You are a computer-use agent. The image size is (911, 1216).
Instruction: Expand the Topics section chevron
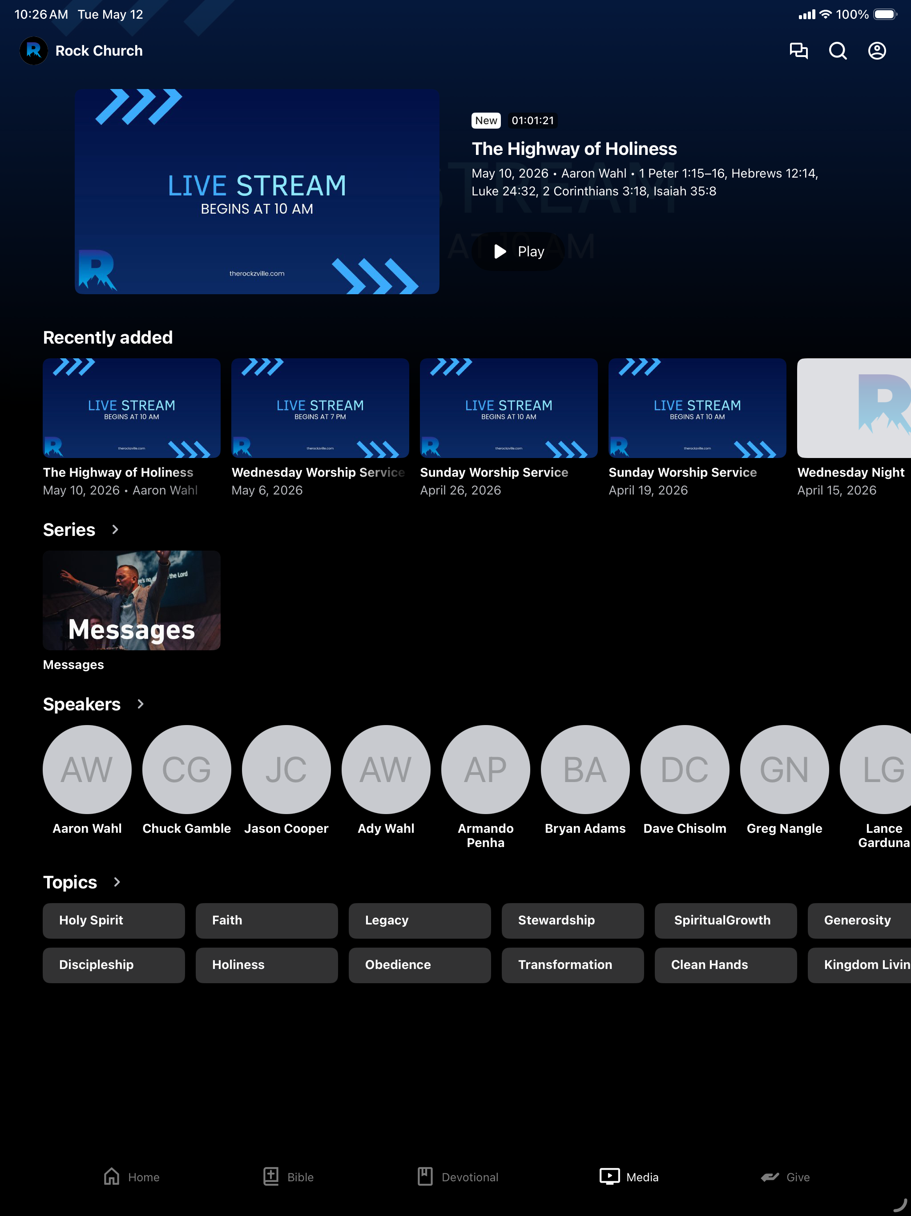point(117,882)
